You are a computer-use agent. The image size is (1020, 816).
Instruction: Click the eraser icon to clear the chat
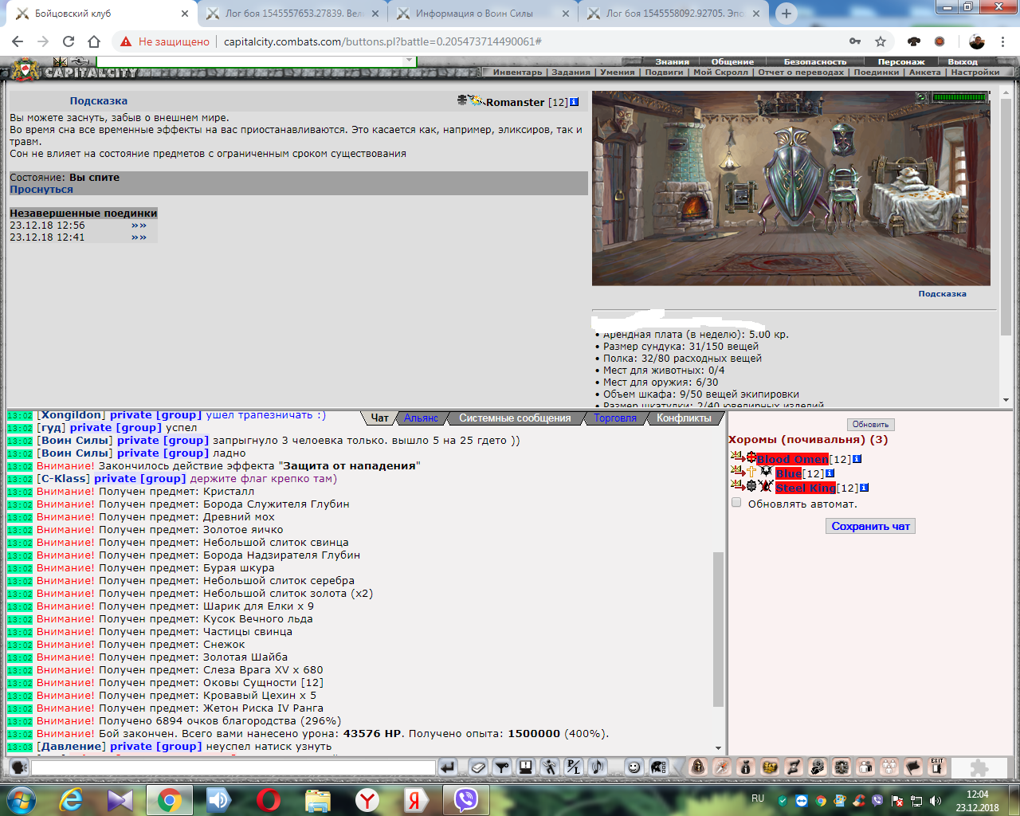coord(477,767)
